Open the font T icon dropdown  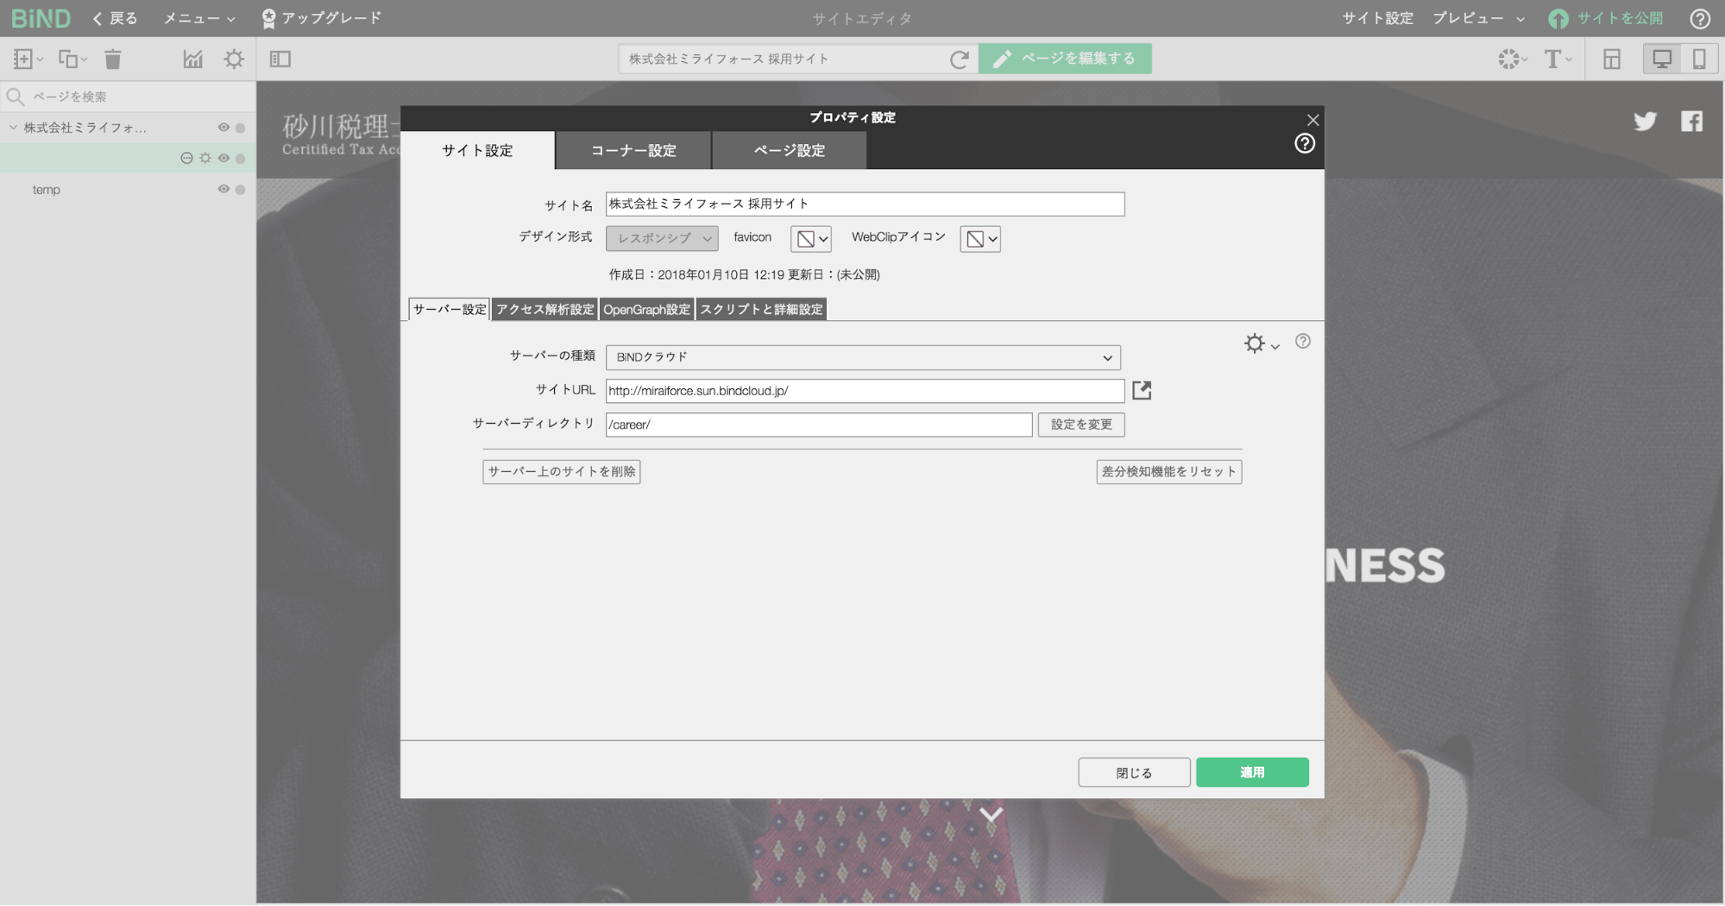click(1558, 59)
